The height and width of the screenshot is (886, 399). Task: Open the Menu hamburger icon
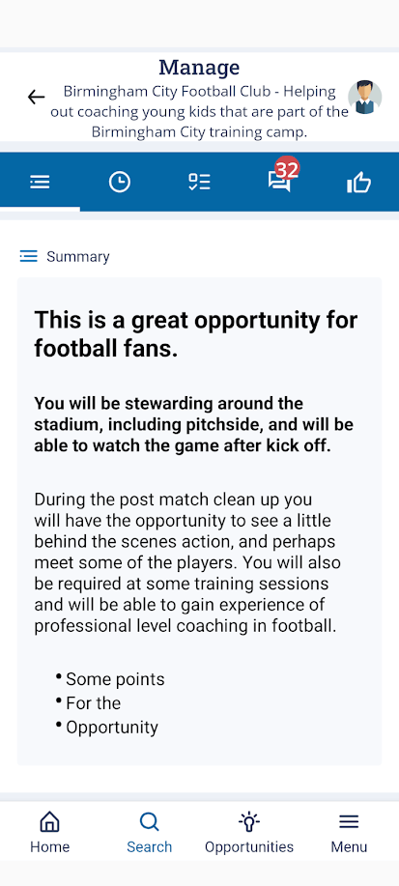click(349, 821)
